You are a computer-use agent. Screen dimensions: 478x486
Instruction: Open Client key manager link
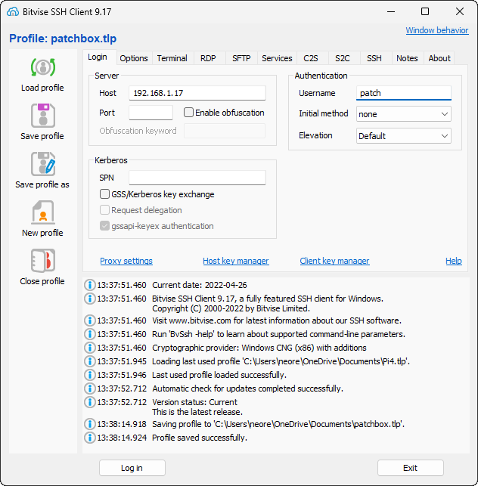(x=334, y=261)
